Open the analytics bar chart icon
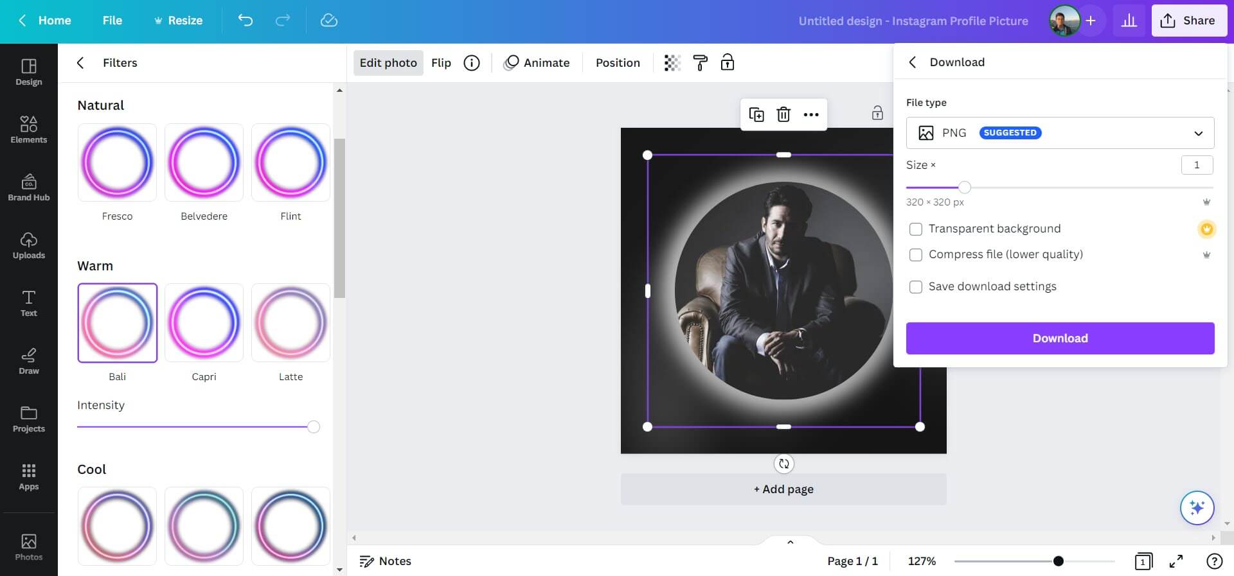The width and height of the screenshot is (1234, 576). coord(1129,21)
